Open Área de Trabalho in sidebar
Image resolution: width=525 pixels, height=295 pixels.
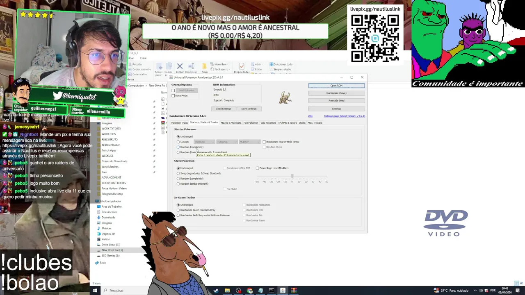pos(112,206)
